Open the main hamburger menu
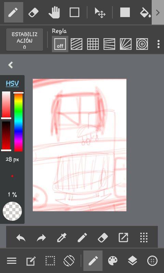 12,261
